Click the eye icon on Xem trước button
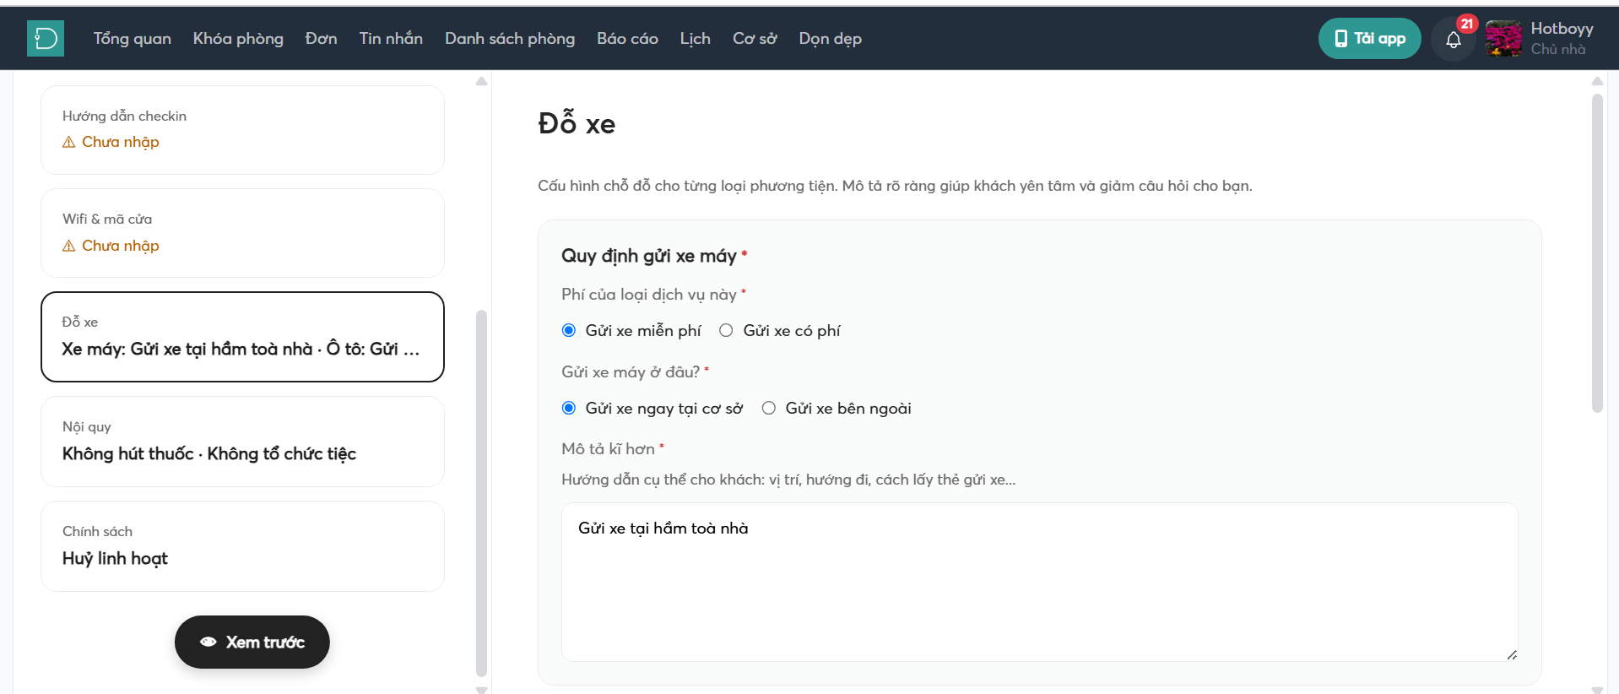The height and width of the screenshot is (694, 1619). click(208, 642)
